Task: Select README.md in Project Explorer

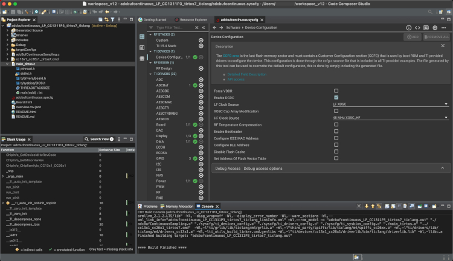Action: point(25,117)
